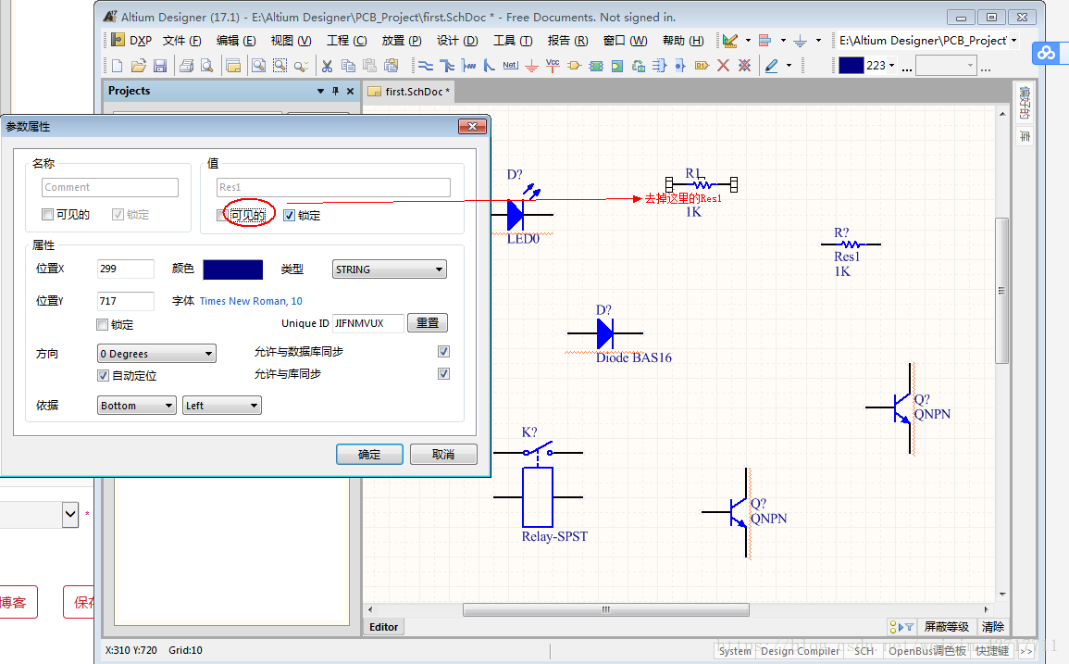Toggle 可见的 checkbox under 名称
This screenshot has width=1069, height=664.
click(48, 214)
